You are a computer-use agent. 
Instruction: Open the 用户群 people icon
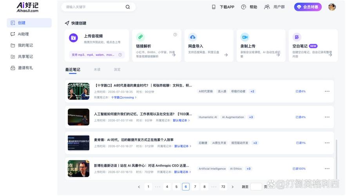click(267, 7)
